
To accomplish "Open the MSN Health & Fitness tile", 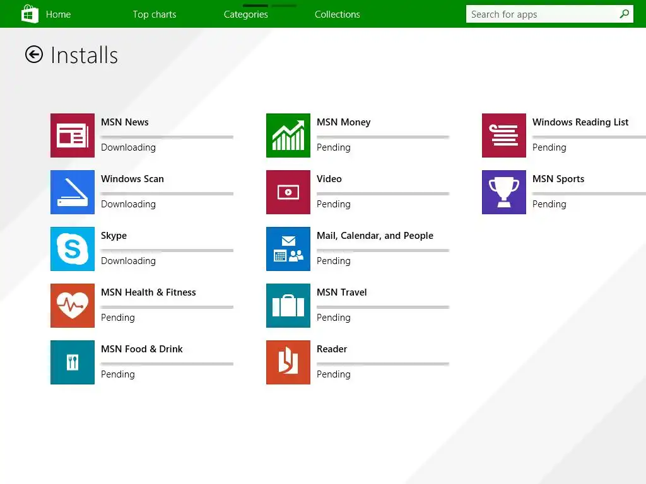I will (x=73, y=306).
